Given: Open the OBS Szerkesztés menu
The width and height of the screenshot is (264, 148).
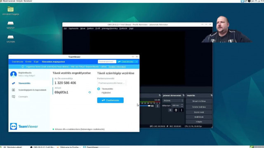Looking at the screenshot, I should (73, 28).
